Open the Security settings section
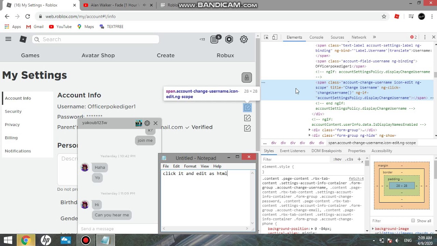The image size is (437, 246). tap(13, 111)
